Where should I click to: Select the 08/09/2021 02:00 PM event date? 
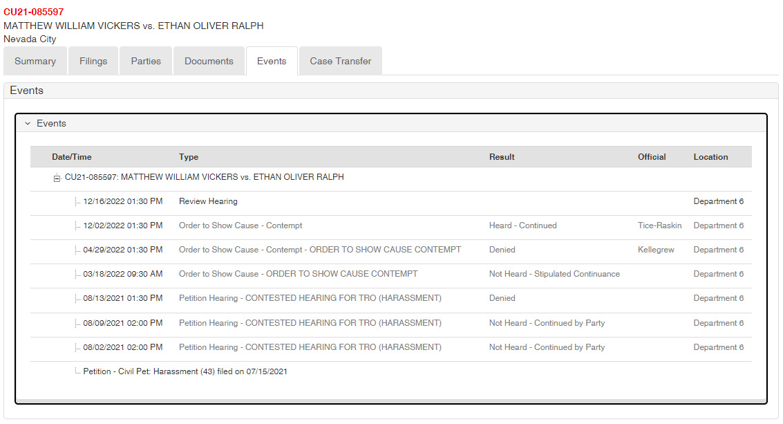(123, 323)
